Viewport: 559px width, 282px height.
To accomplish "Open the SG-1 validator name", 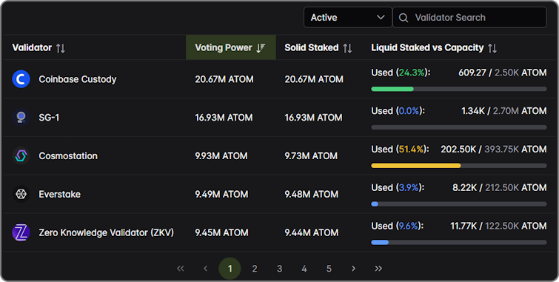I will pos(49,117).
